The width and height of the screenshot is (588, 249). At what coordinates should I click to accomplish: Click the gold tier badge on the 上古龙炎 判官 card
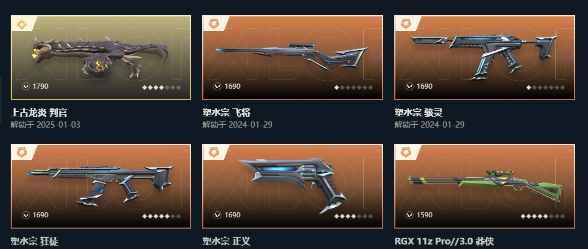click(x=22, y=25)
